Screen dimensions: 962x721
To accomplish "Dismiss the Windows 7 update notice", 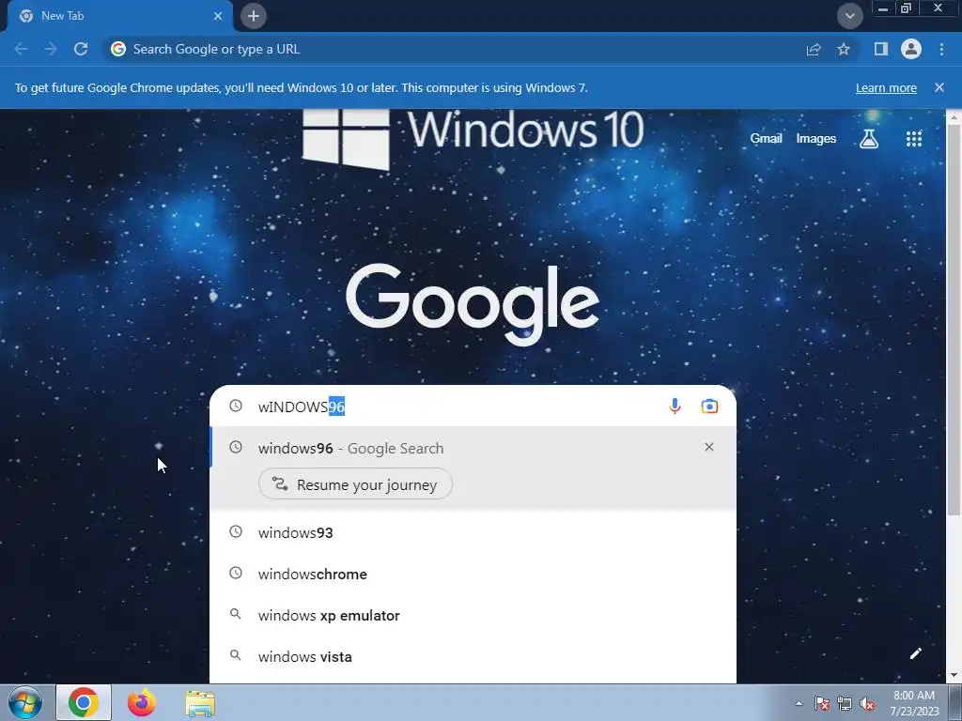I will 939,87.
